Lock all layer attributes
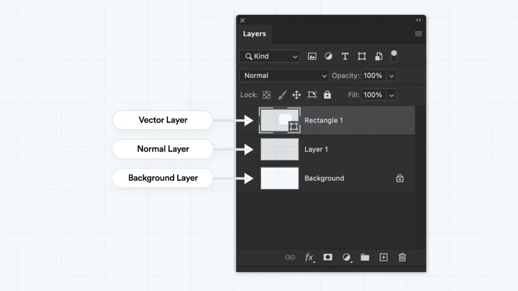 point(327,94)
